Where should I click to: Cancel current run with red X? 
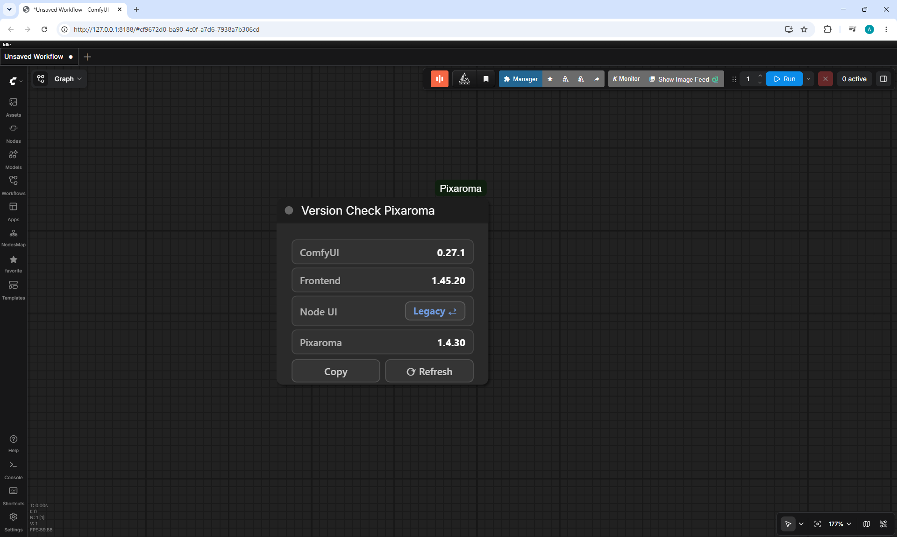(x=826, y=79)
